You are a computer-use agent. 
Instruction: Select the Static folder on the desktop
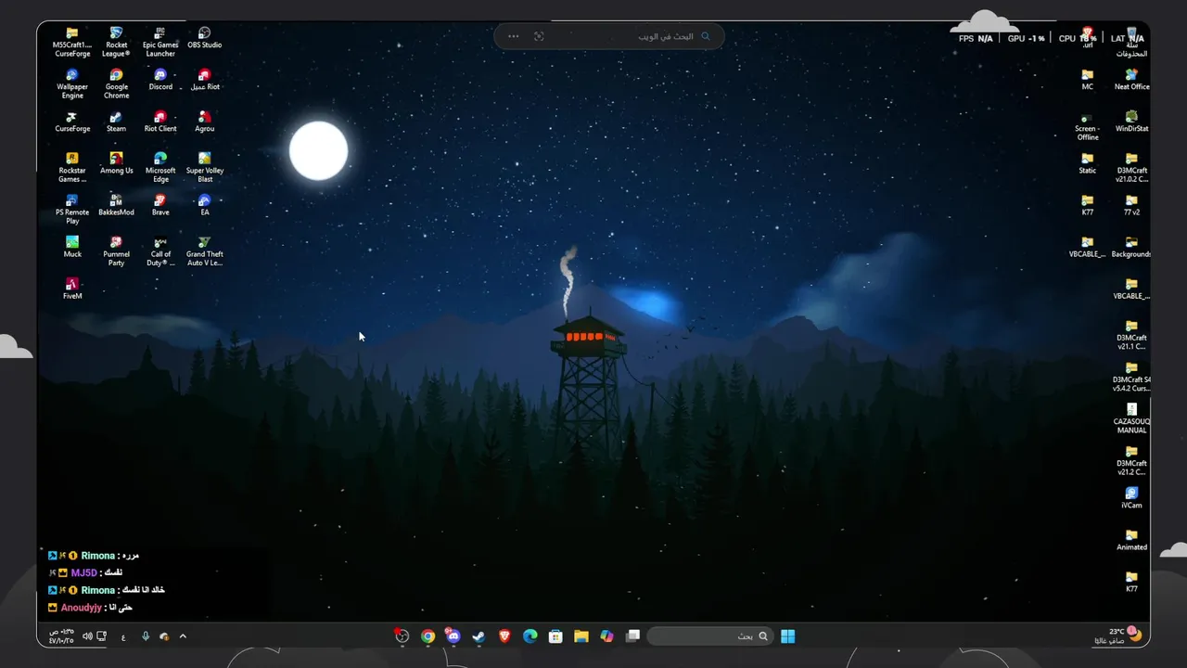point(1088,163)
